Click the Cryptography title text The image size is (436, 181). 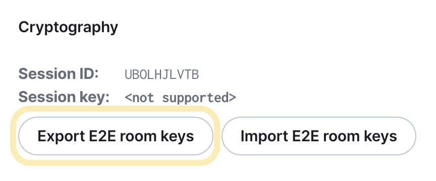click(x=68, y=28)
